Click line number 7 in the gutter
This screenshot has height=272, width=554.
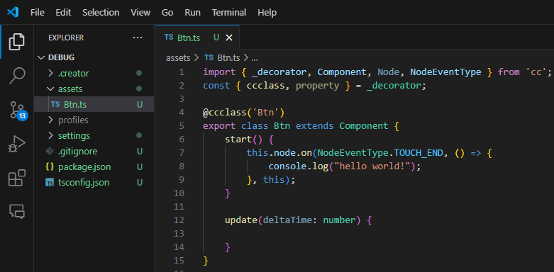pos(182,153)
